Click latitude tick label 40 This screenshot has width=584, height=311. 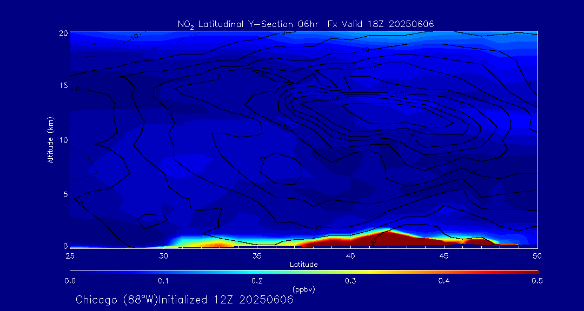(350, 256)
